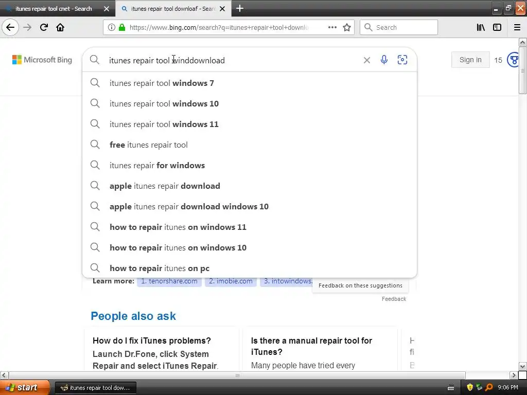Choose suggestion 'itunes repair tool windows 11'
This screenshot has height=395, width=527.
click(x=250, y=124)
